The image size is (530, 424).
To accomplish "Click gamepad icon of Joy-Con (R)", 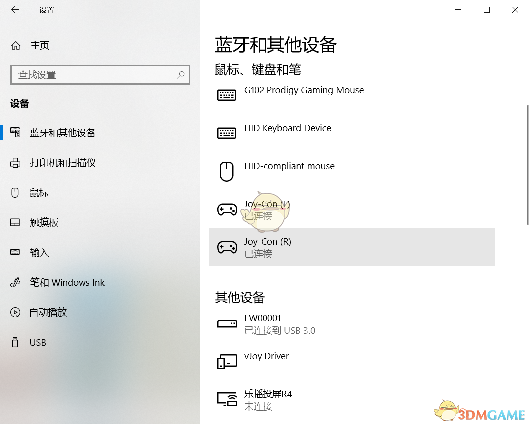I will [227, 247].
